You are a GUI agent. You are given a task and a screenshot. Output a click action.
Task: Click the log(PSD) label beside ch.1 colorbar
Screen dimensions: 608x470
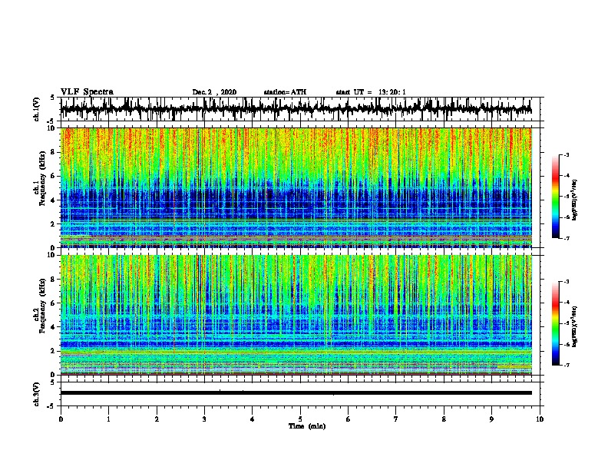(x=574, y=200)
